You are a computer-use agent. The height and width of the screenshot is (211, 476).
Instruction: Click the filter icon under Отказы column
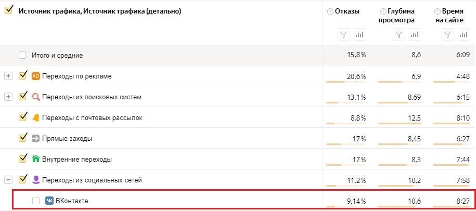click(x=343, y=35)
